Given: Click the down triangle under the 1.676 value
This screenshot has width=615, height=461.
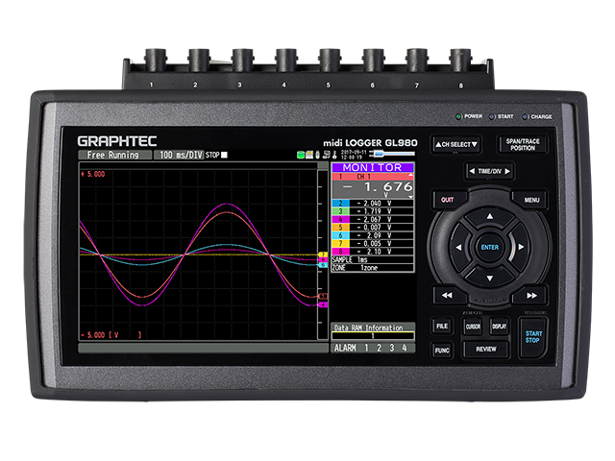Looking at the screenshot, I should 410,197.
